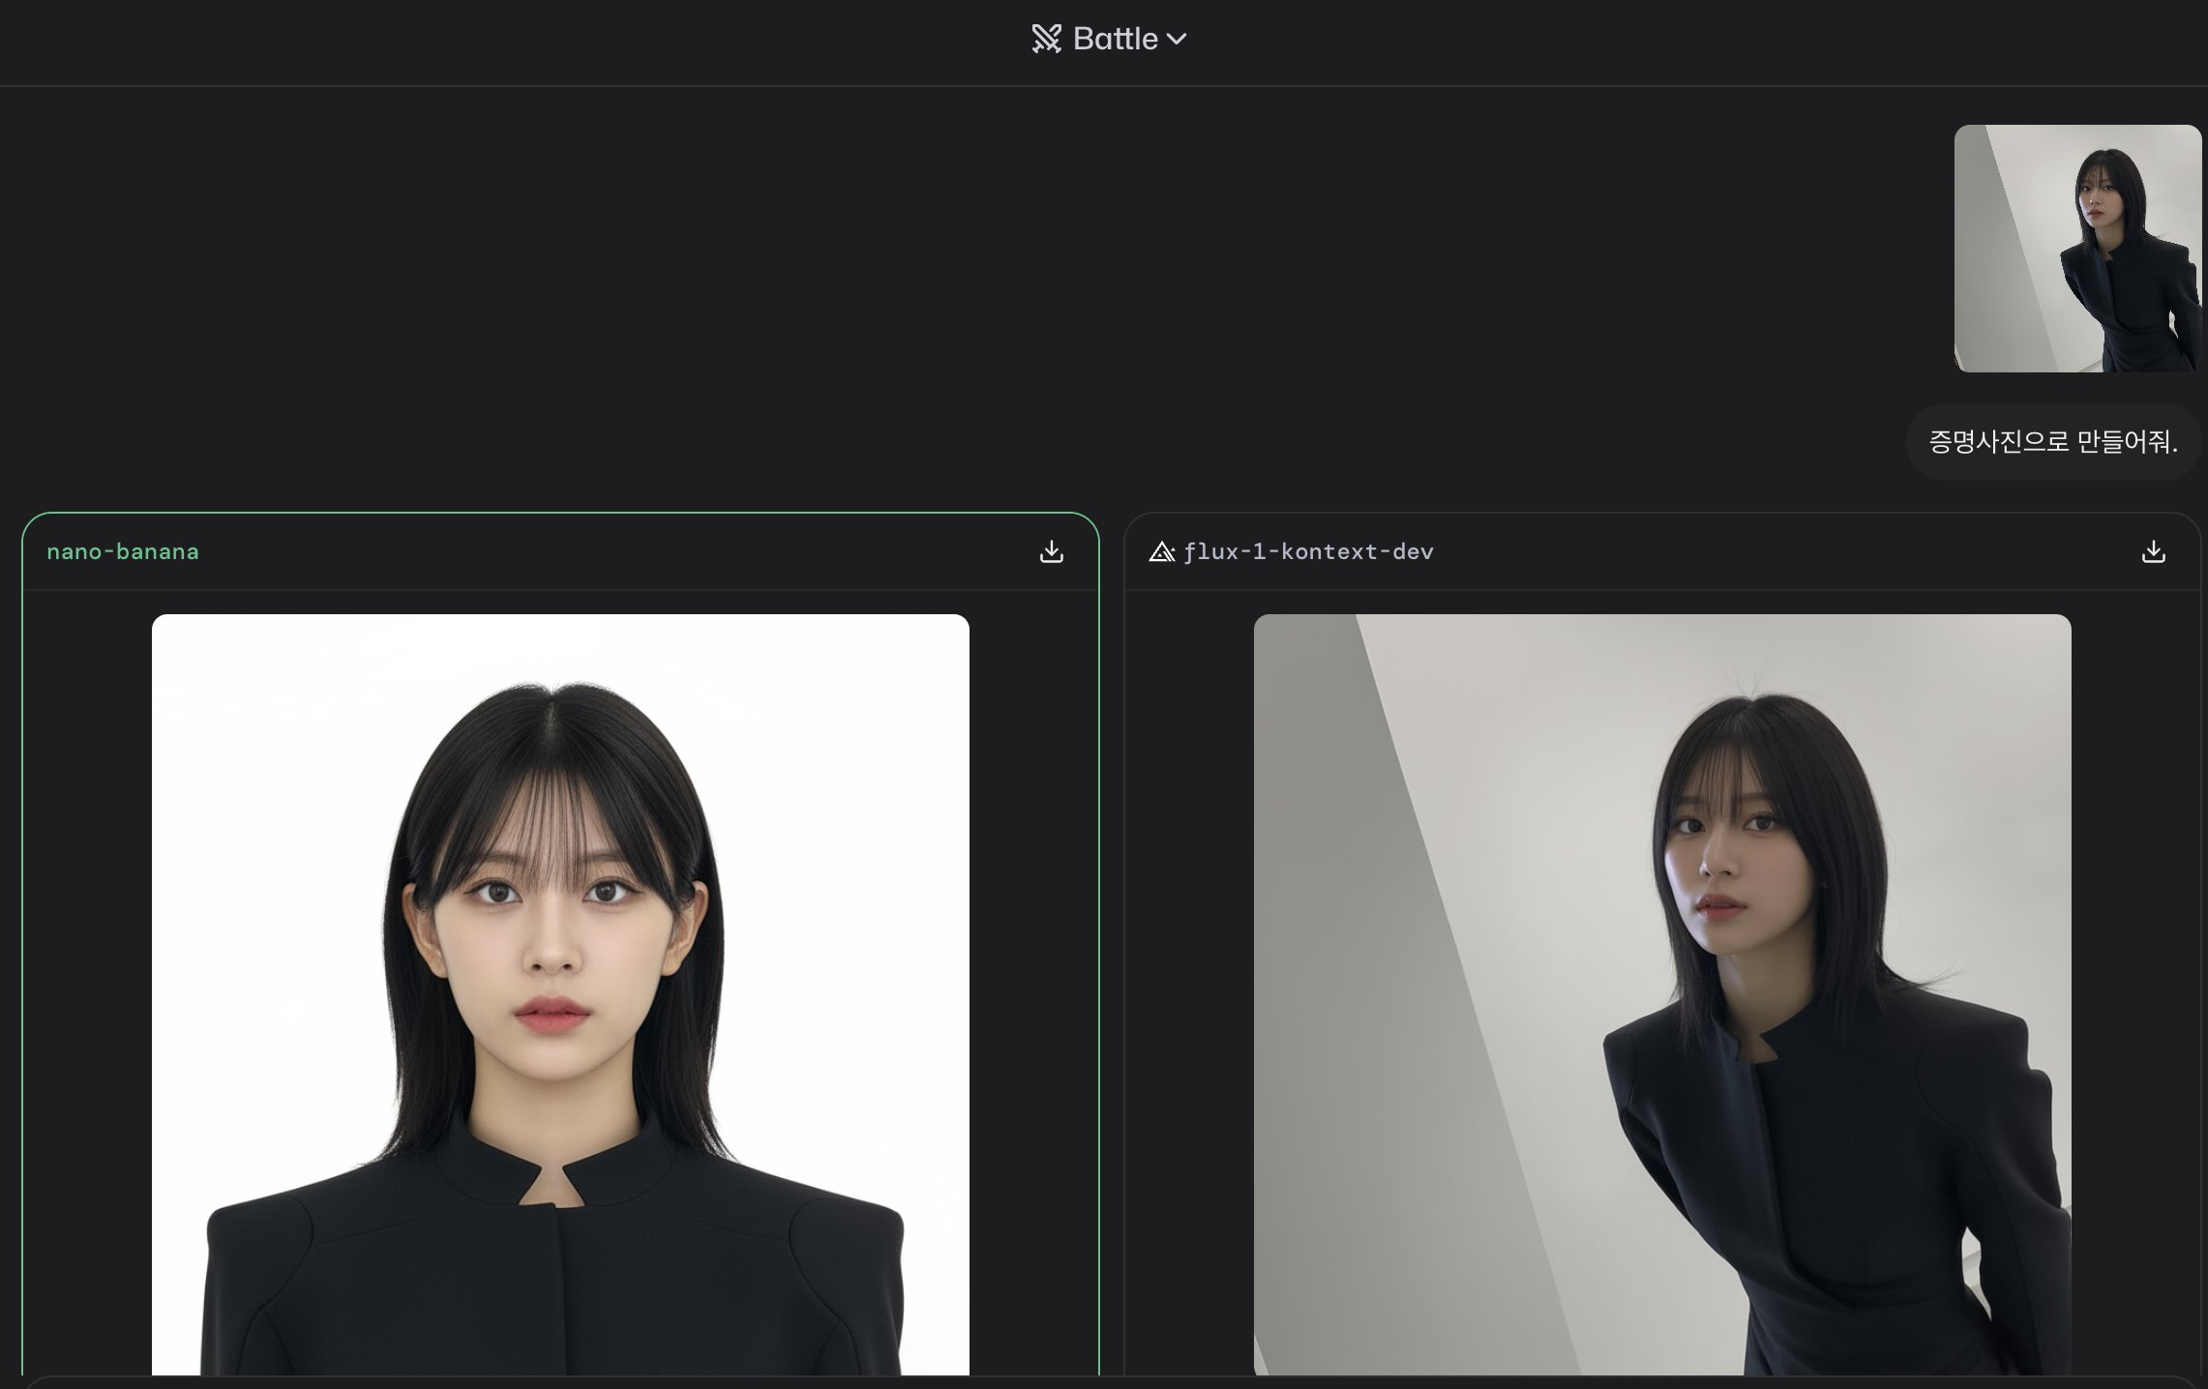The width and height of the screenshot is (2208, 1389).
Task: Click the nano-banana card header bar
Action: point(581,551)
